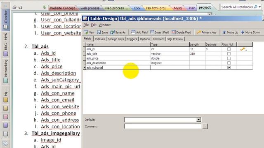
Task: Open the search scope dropdown arrow
Action: 260,7
